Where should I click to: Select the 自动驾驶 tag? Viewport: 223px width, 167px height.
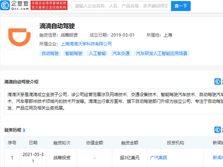tap(50, 53)
